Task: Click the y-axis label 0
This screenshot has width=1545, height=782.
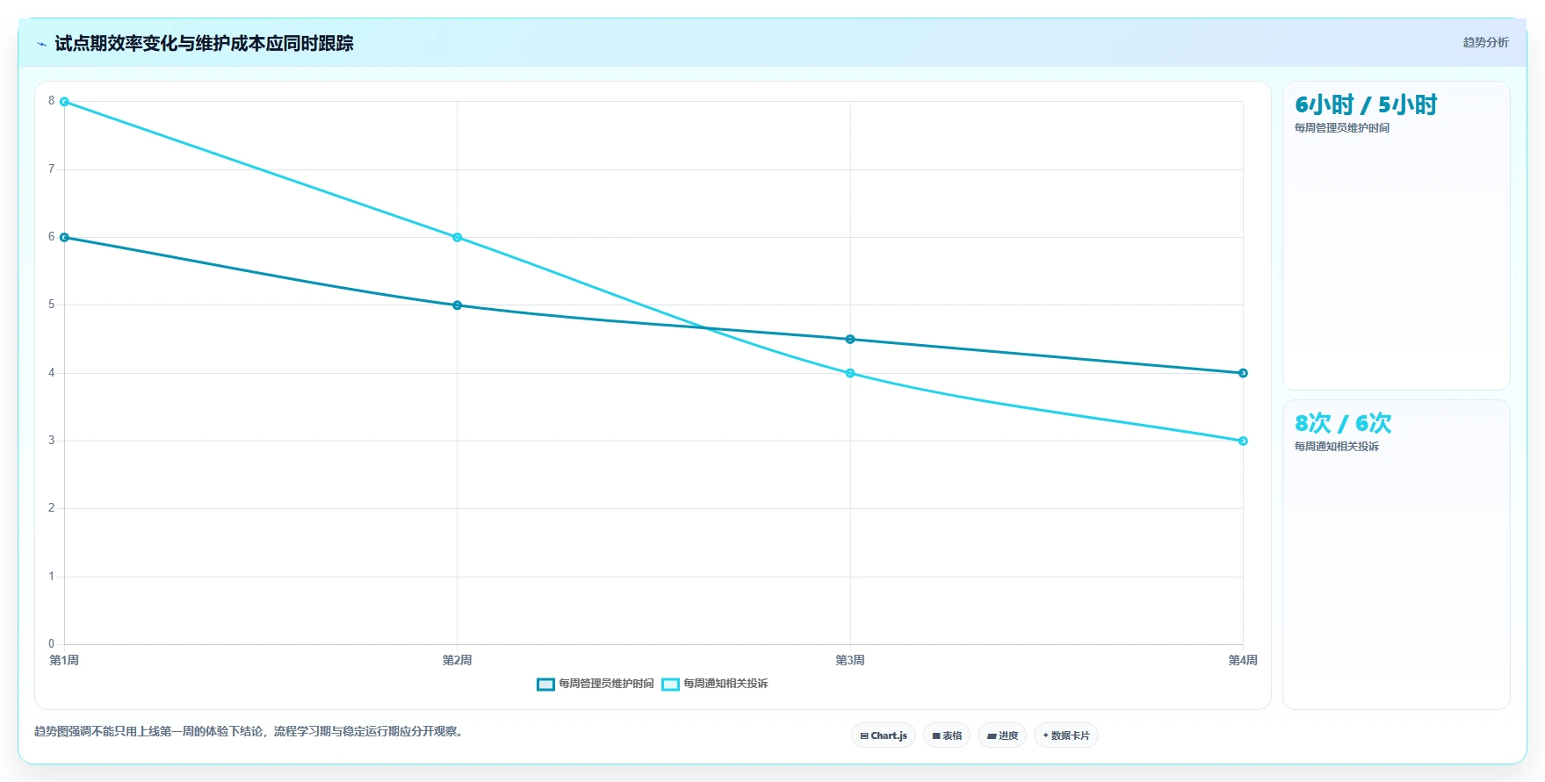Action: click(51, 644)
